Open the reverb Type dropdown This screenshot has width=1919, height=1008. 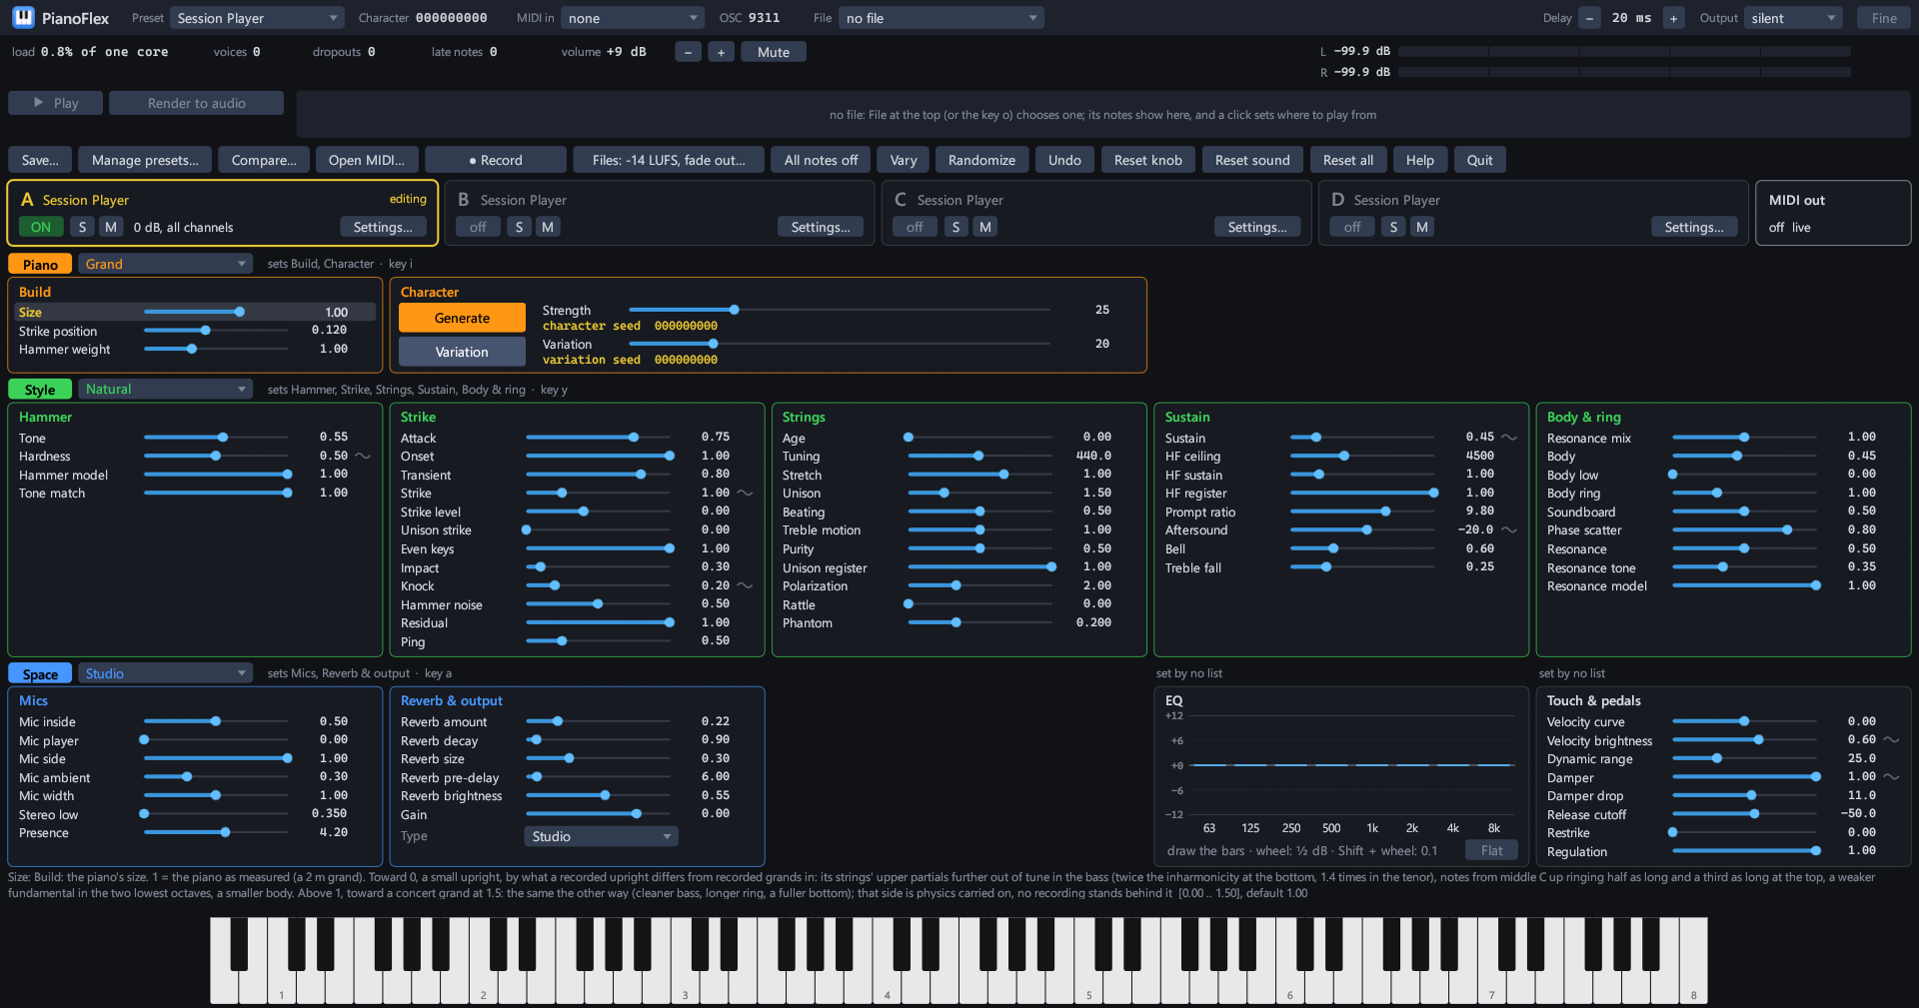click(601, 836)
